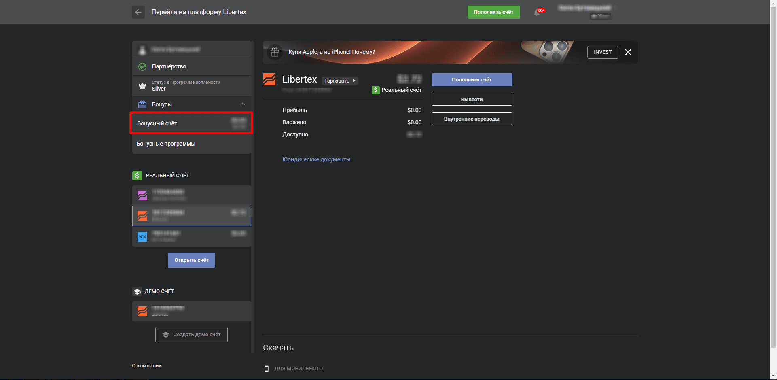Open the О компании link
This screenshot has width=777, height=380.
click(147, 366)
